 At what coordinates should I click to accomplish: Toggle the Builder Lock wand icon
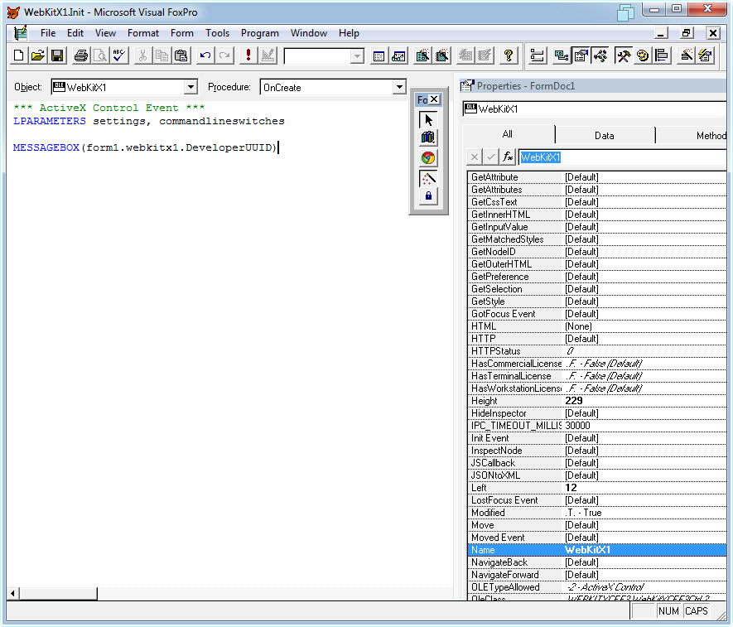pyautogui.click(x=428, y=178)
